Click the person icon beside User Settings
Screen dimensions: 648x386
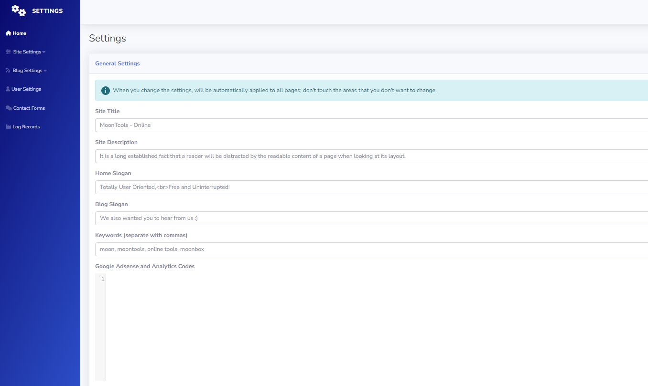click(x=8, y=89)
